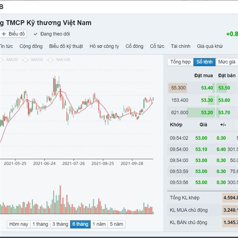This screenshot has height=238, width=238.
Task: Click the Tổng KL khớp label
Action: 184,198
